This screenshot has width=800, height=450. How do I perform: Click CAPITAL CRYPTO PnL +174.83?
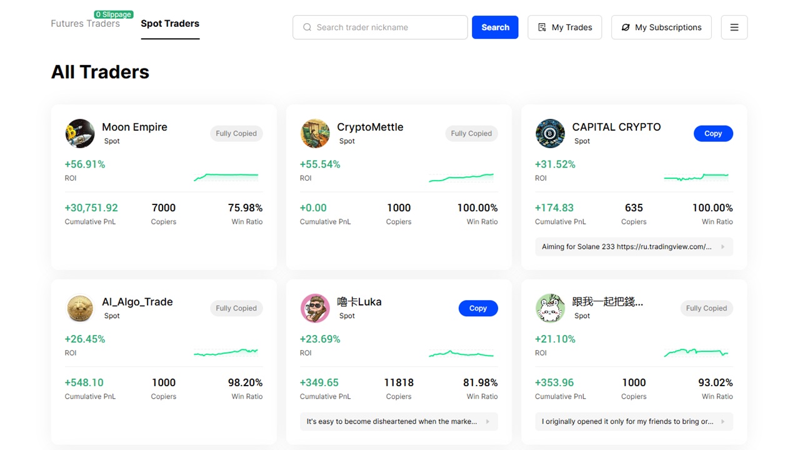[554, 208]
